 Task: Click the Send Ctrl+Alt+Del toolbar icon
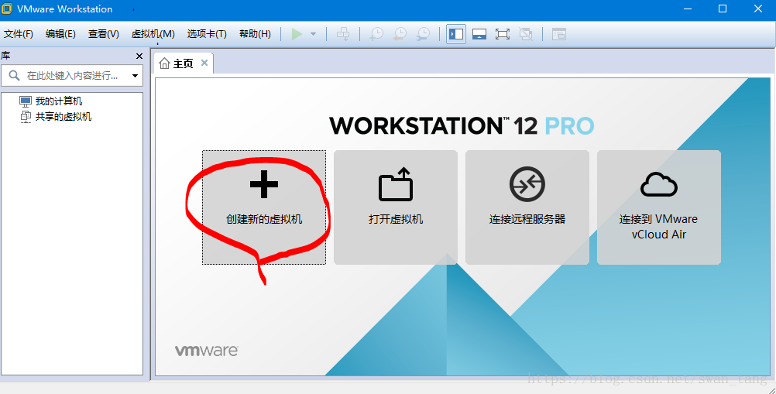343,34
